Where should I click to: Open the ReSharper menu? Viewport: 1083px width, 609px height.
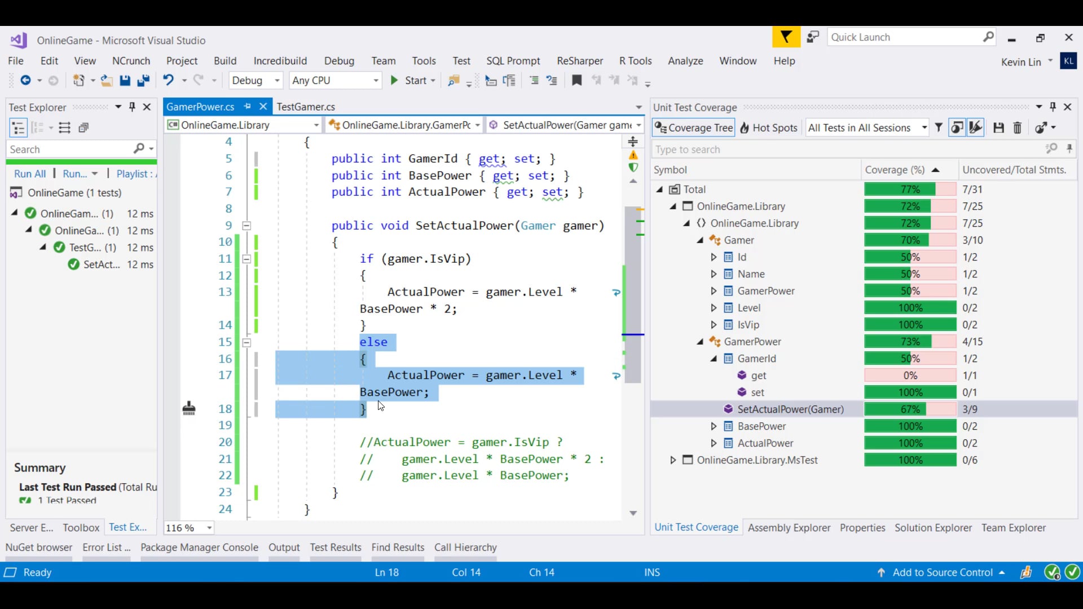coord(579,61)
